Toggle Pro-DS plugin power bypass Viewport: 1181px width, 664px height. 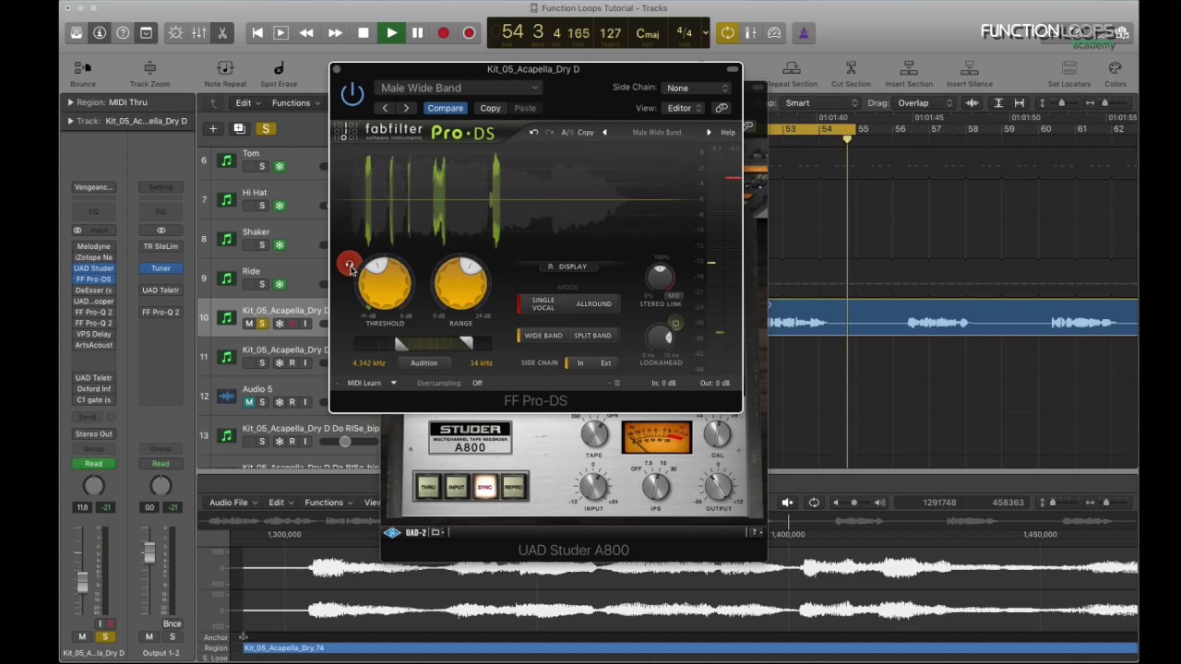pos(352,93)
